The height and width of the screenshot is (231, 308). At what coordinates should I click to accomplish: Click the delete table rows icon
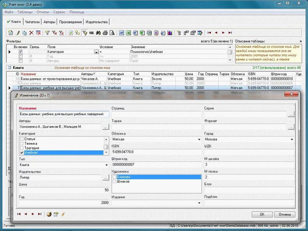[x=38, y=33]
